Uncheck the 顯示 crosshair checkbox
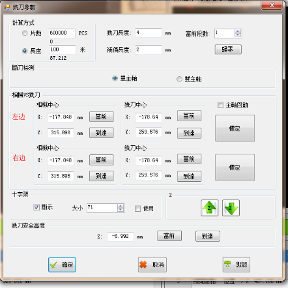Screen dimensions: 288x288 36,207
